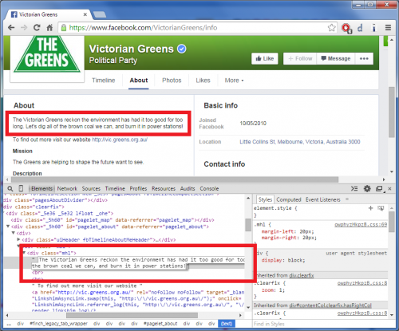Viewport: 399px width, 331px height.
Task: Show more sidebar tabs with the chevron
Action: pyautogui.click(x=347, y=199)
